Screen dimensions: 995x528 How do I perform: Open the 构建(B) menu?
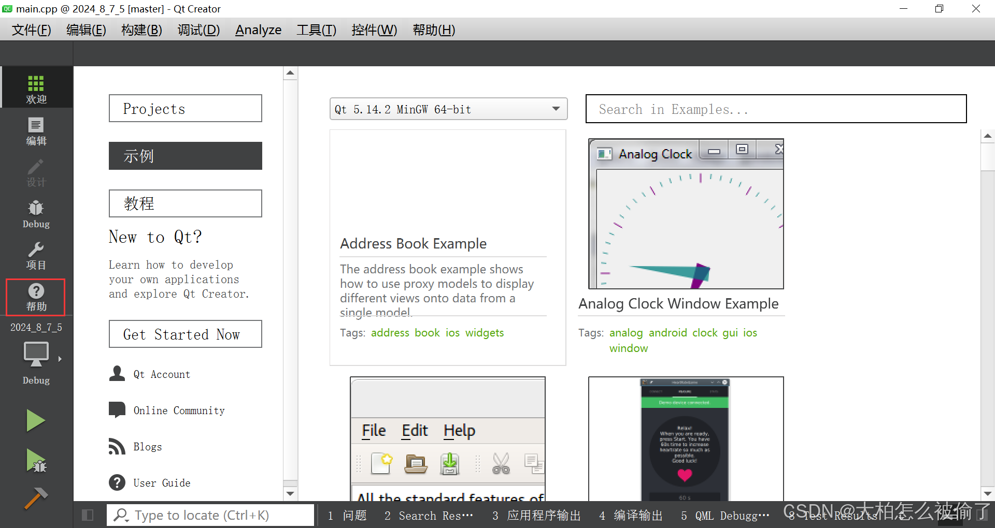141,30
